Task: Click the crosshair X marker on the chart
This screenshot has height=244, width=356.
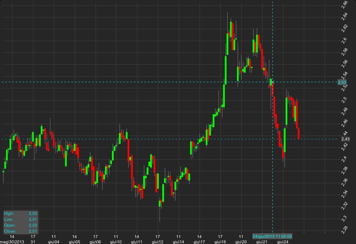Action: click(273, 82)
